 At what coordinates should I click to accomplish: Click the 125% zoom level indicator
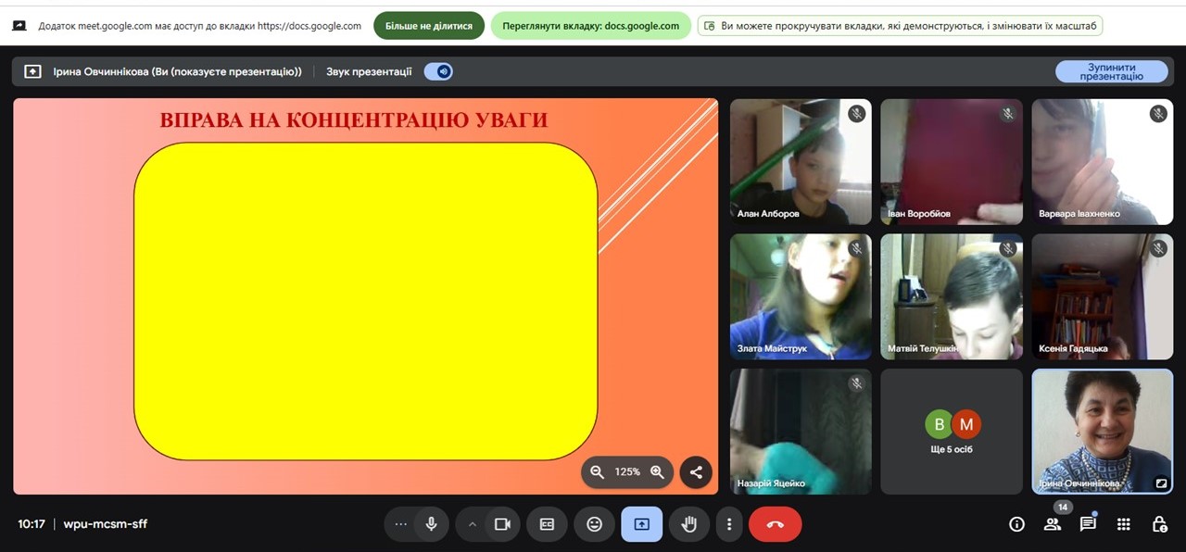coord(627,472)
